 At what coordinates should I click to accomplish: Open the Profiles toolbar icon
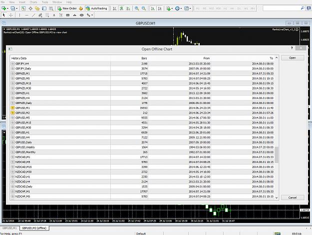click(x=14, y=8)
